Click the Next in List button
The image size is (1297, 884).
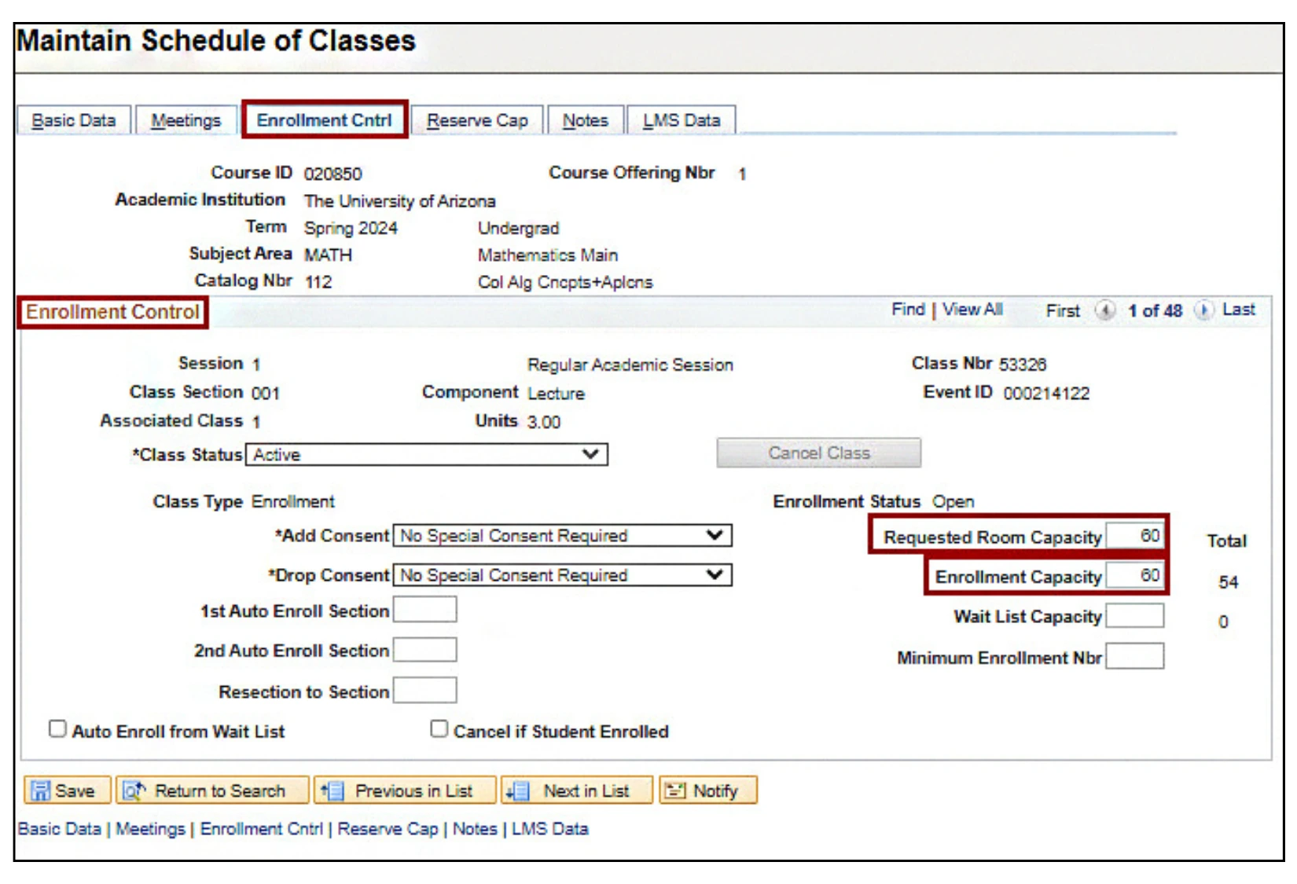pos(577,790)
